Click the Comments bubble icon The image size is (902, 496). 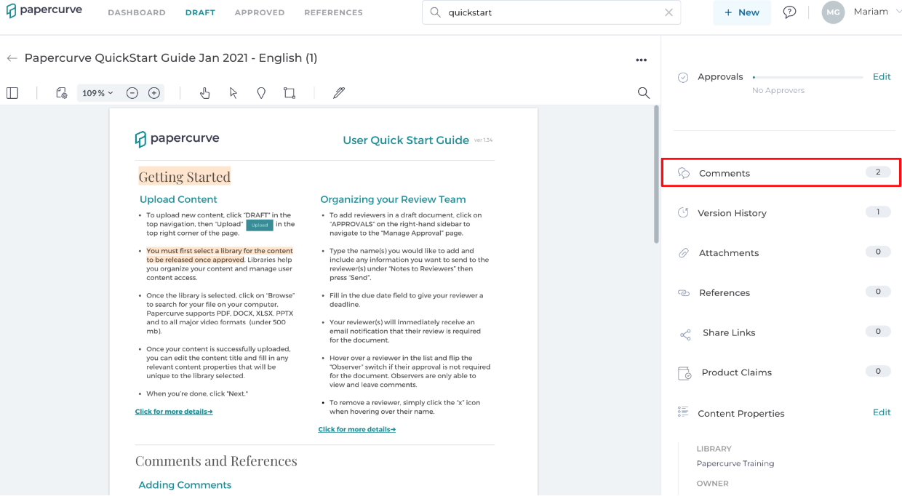pyautogui.click(x=684, y=173)
